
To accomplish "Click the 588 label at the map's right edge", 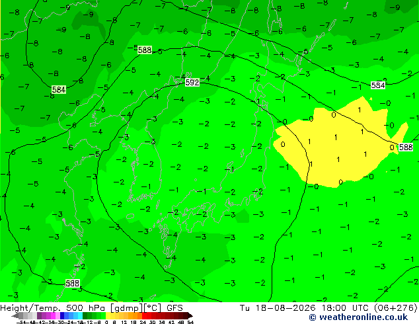I will (x=406, y=147).
